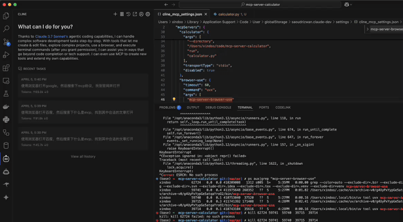Viewport: 403px width, 222px height.
Task: Select the globalStorage breadcrumb segment
Action: coord(276,22)
